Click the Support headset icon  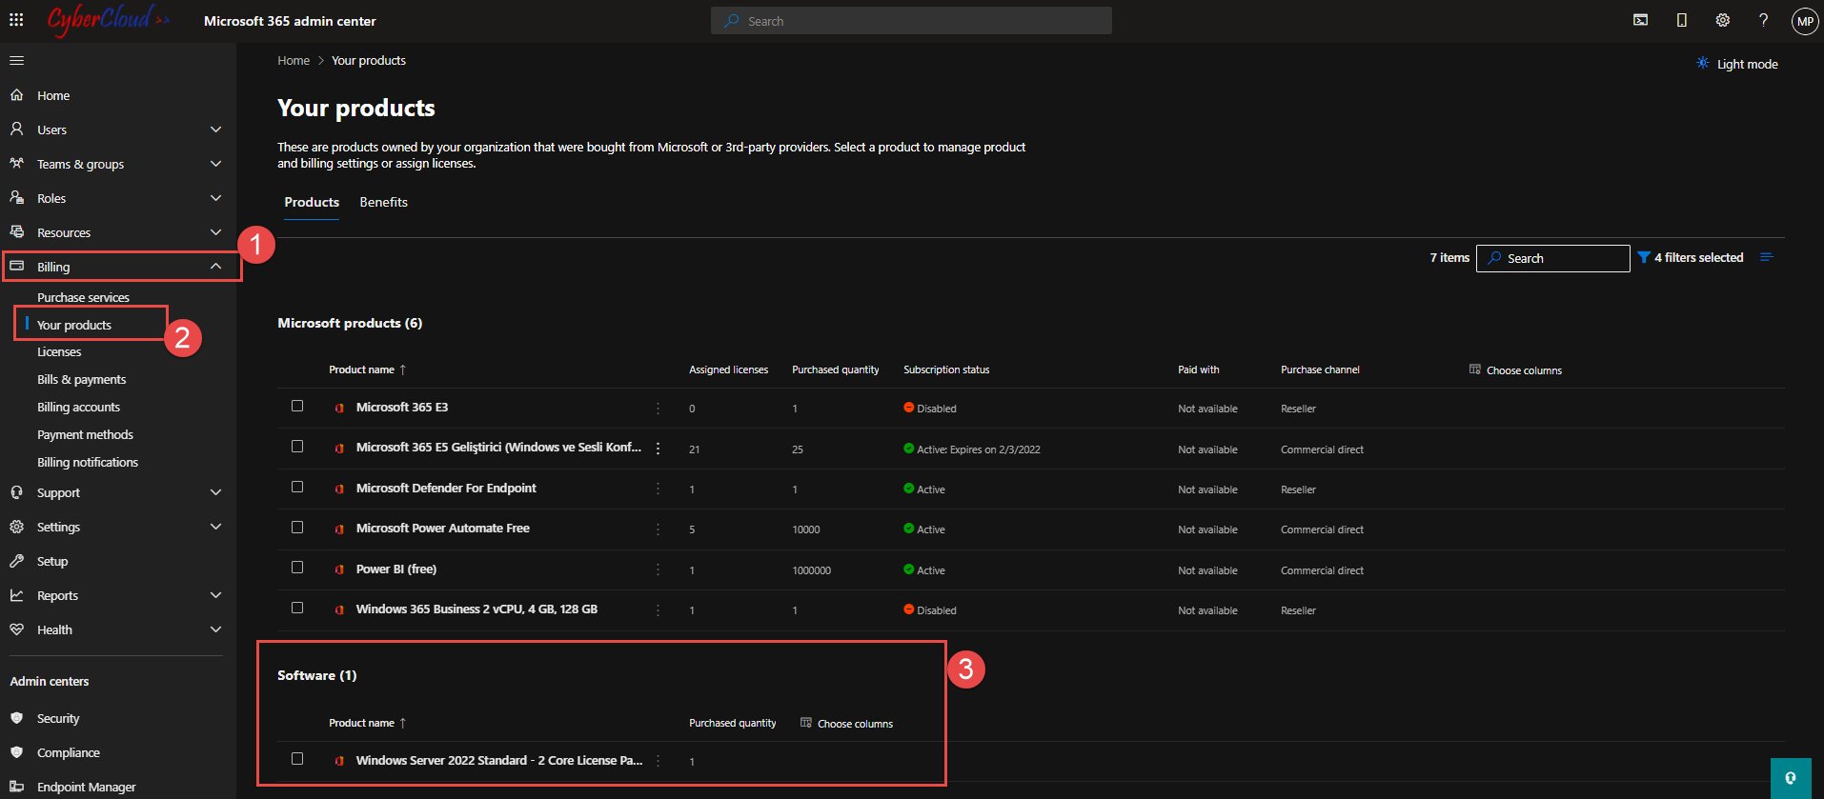click(x=16, y=492)
